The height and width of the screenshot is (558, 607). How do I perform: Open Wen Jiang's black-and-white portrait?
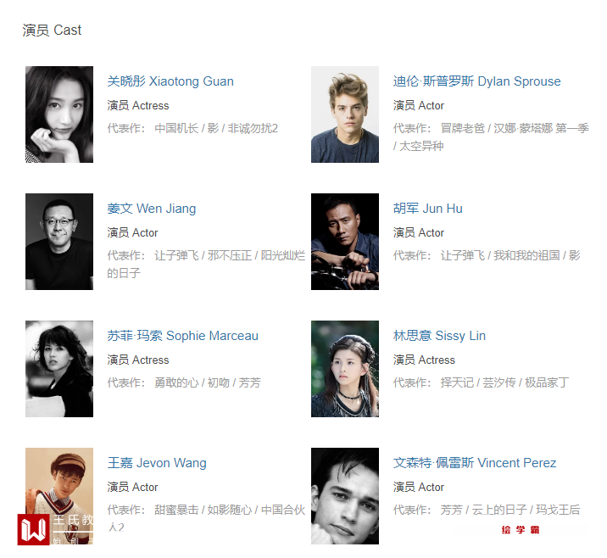tap(59, 242)
